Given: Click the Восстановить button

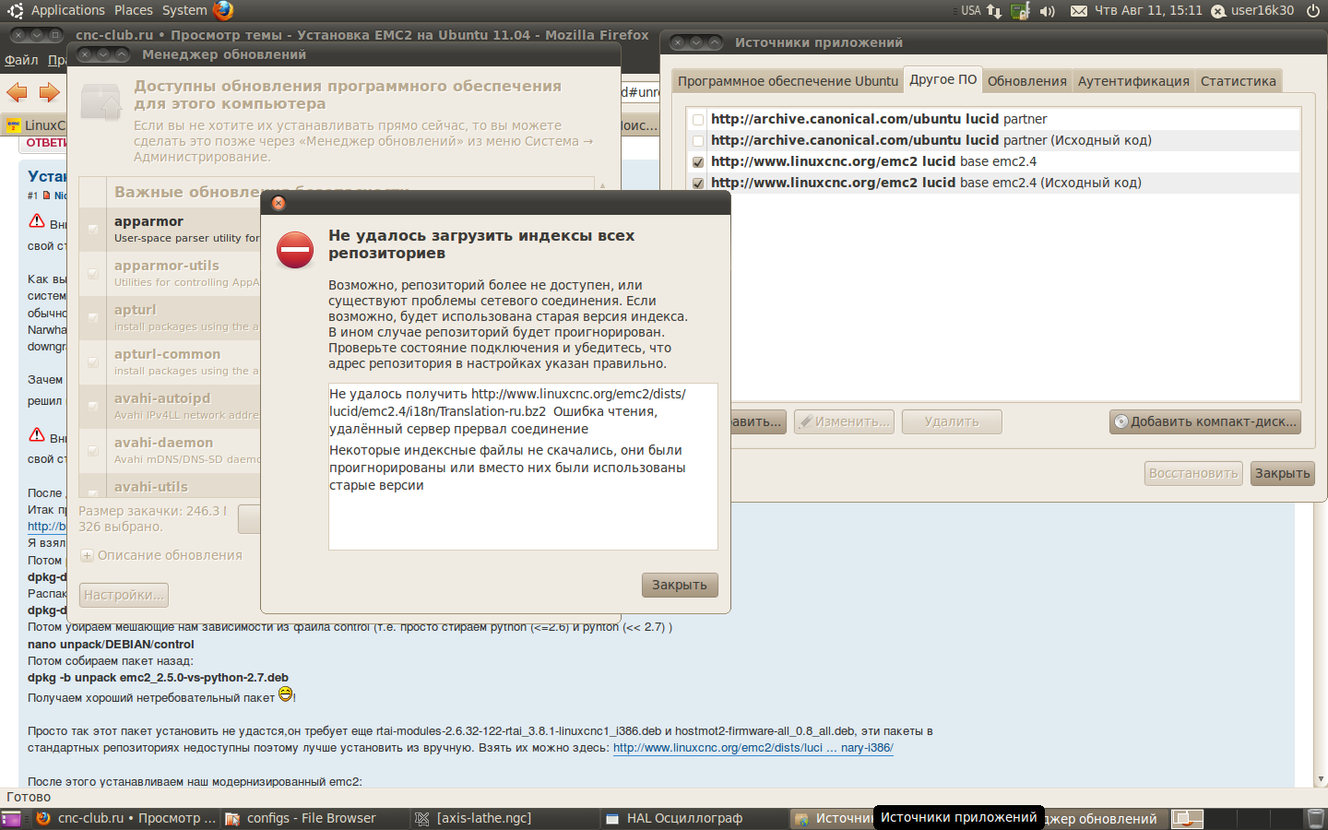Looking at the screenshot, I should (1193, 473).
